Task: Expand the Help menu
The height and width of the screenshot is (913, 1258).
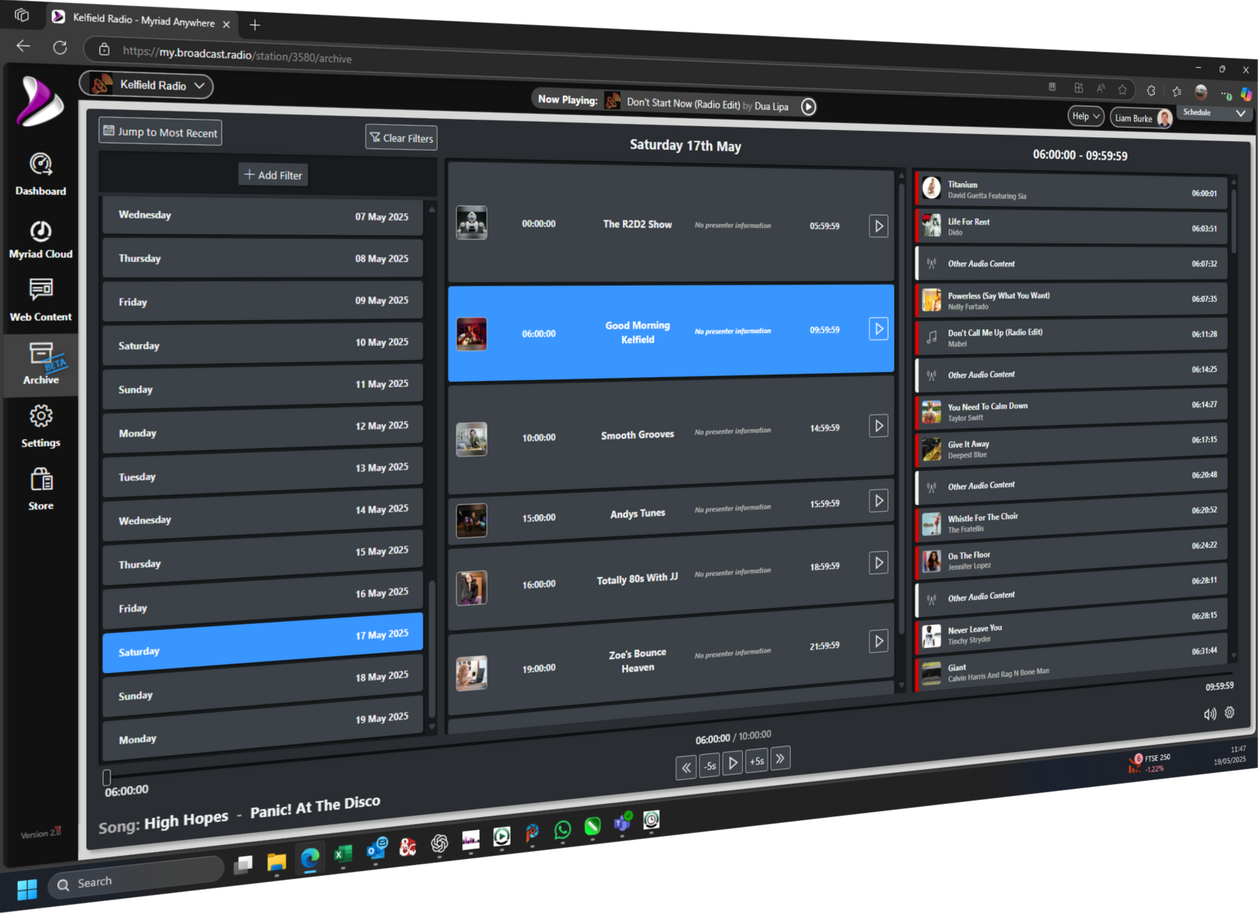Action: click(1084, 115)
